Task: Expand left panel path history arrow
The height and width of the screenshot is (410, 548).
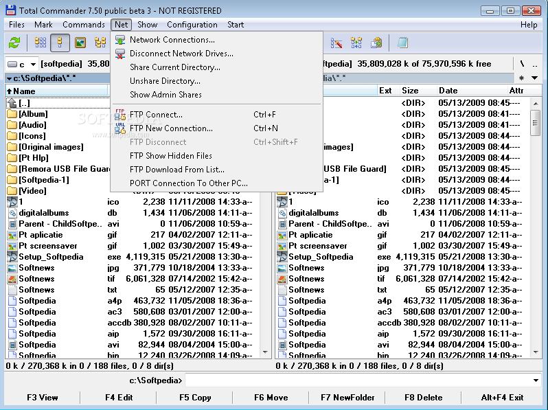Action: [x=9, y=79]
